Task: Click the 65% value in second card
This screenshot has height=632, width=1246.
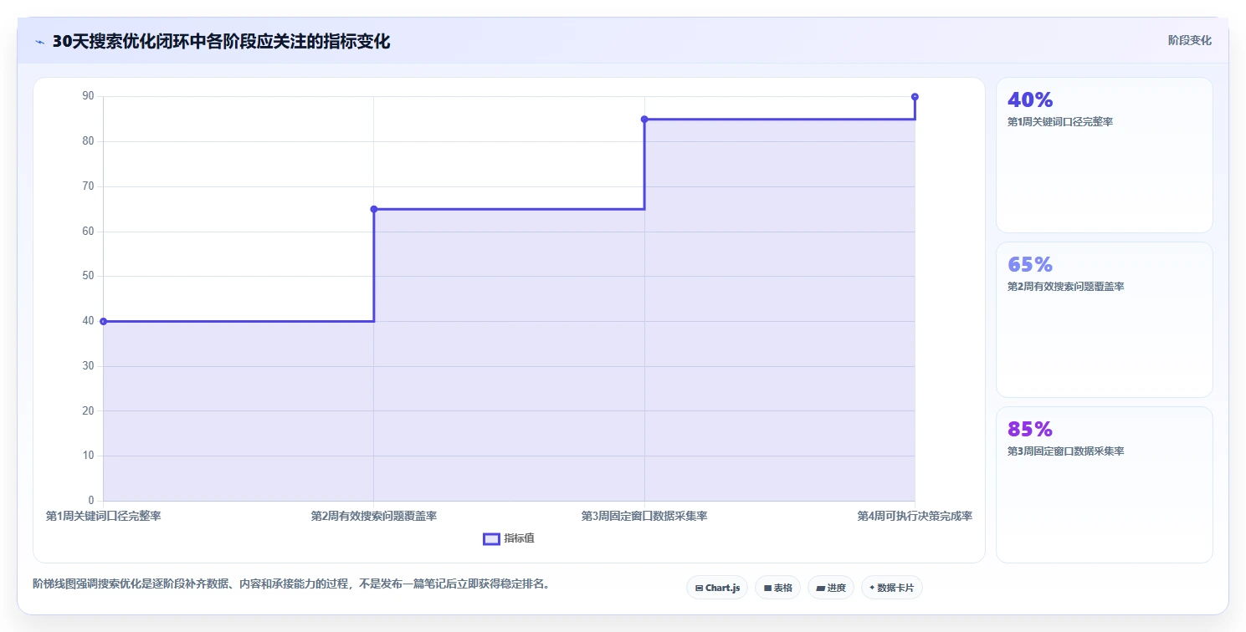Action: 1030,264
